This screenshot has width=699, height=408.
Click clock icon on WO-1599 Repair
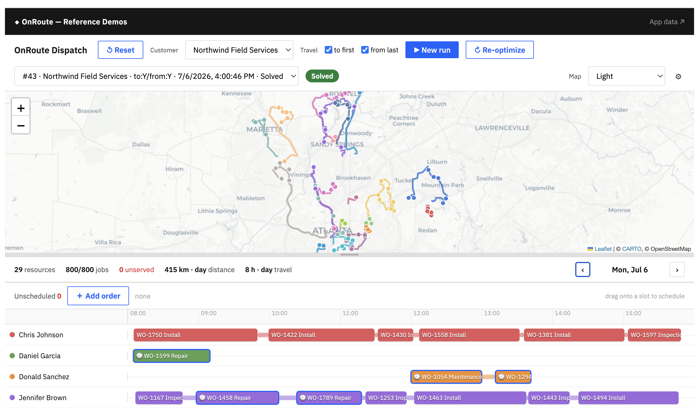140,356
